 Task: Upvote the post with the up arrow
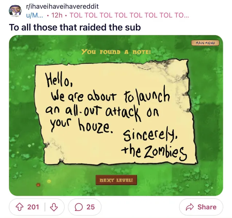[20, 207]
